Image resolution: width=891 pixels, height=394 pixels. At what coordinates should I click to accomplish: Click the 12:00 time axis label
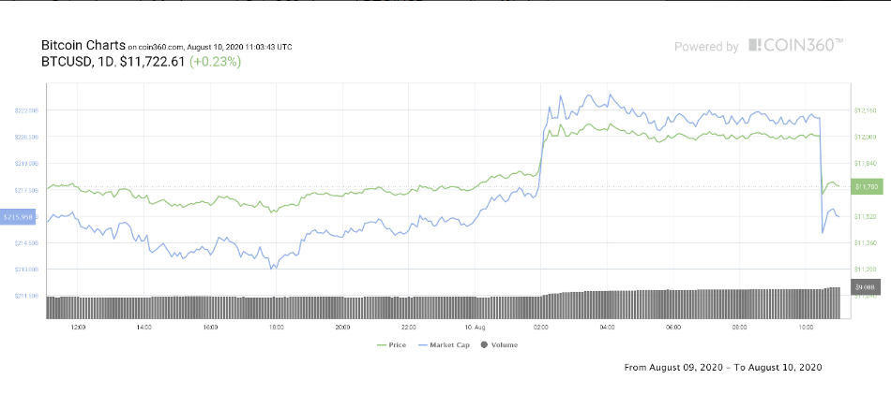(78, 328)
